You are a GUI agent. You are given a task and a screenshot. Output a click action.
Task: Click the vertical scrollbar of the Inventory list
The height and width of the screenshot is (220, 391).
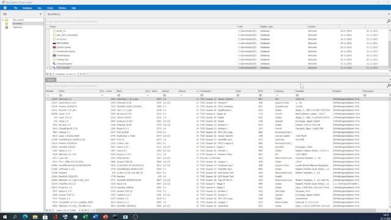coord(390,55)
